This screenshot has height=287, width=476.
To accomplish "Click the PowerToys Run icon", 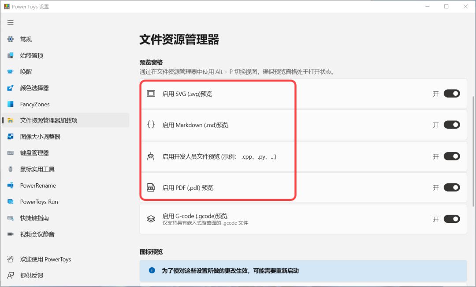I will click(11, 202).
